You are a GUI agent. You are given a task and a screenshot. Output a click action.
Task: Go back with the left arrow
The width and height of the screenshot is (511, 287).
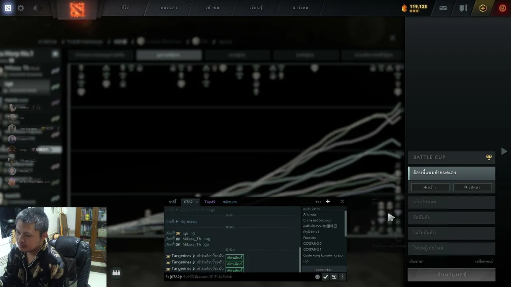[35, 8]
